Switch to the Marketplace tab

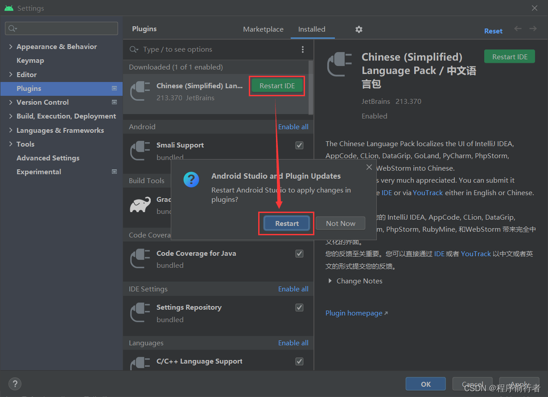click(x=263, y=29)
